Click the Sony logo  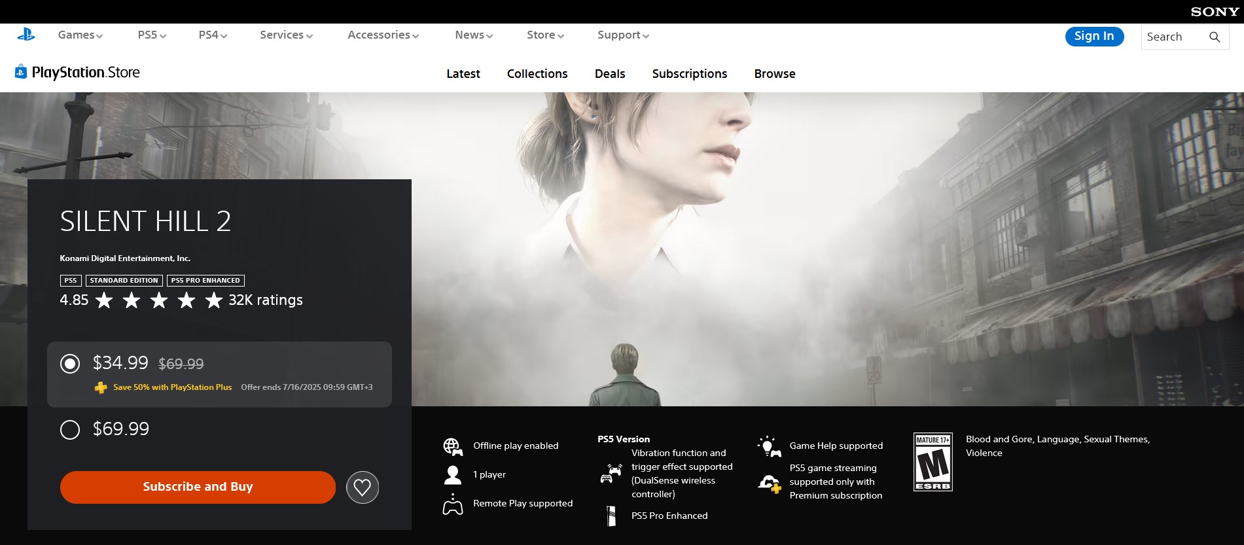(1215, 12)
